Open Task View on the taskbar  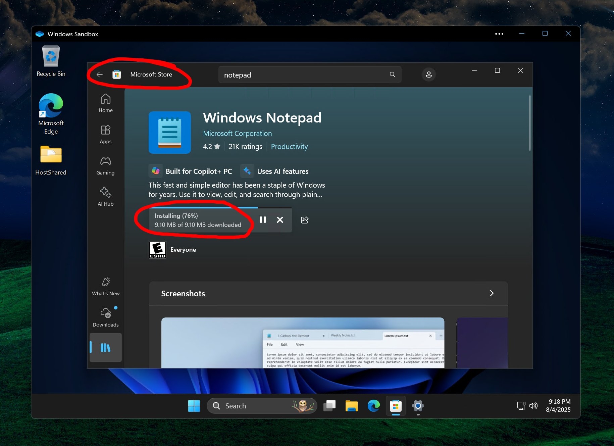pos(329,406)
